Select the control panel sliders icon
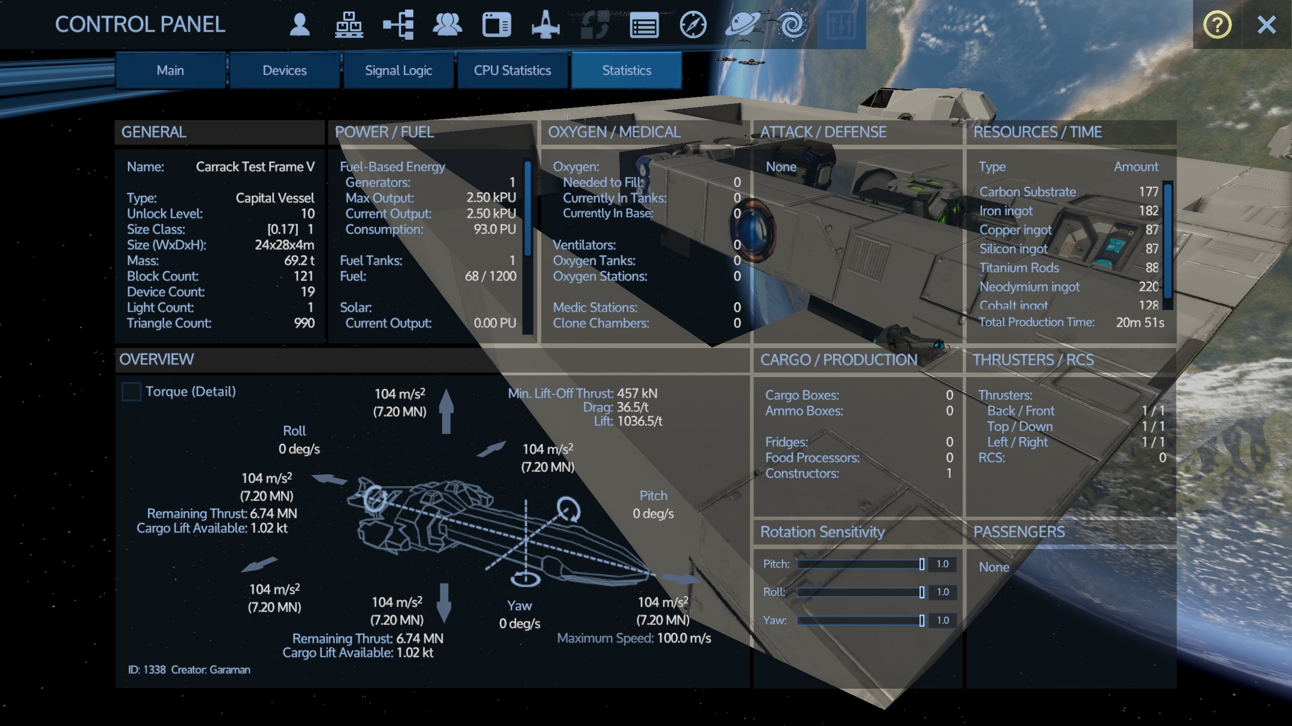The height and width of the screenshot is (726, 1292). pos(841,25)
